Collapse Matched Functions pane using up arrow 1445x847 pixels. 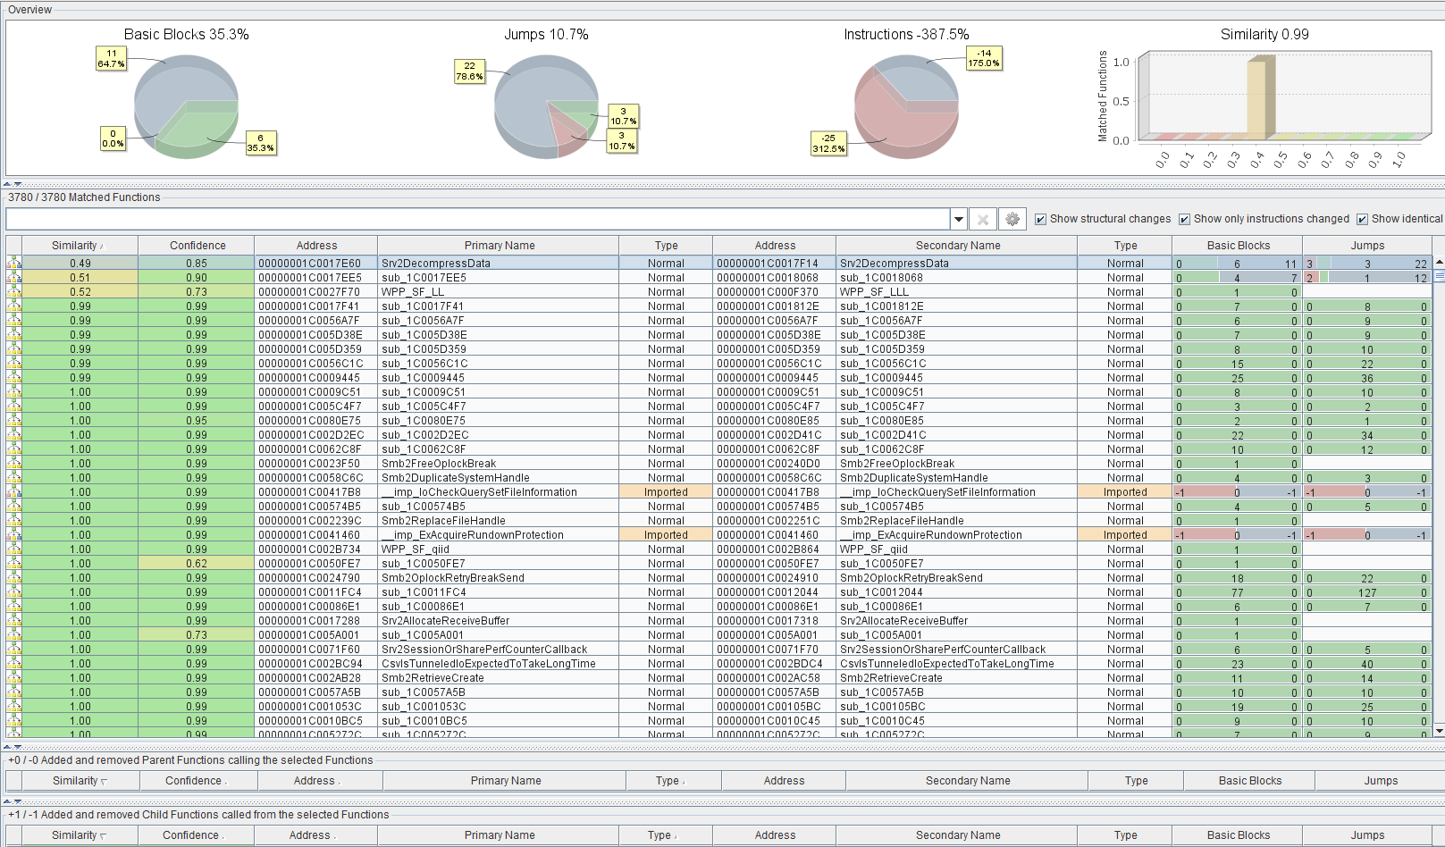(x=7, y=747)
